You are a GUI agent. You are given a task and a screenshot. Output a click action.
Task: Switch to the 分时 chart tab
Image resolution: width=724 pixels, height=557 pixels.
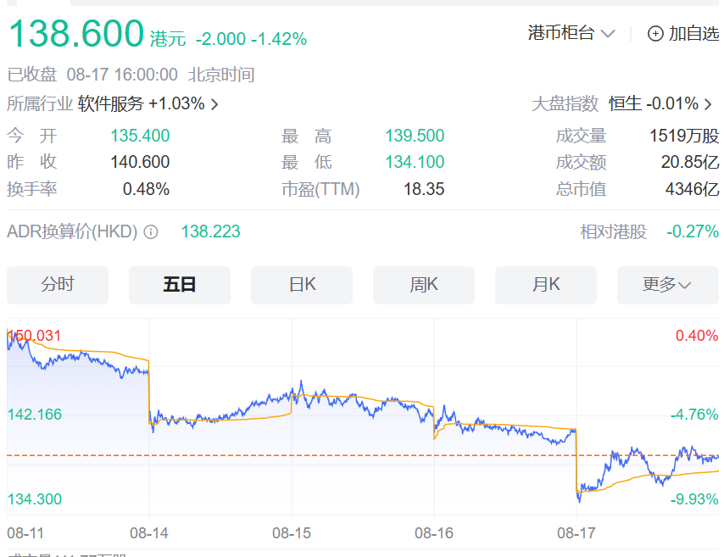click(x=58, y=285)
